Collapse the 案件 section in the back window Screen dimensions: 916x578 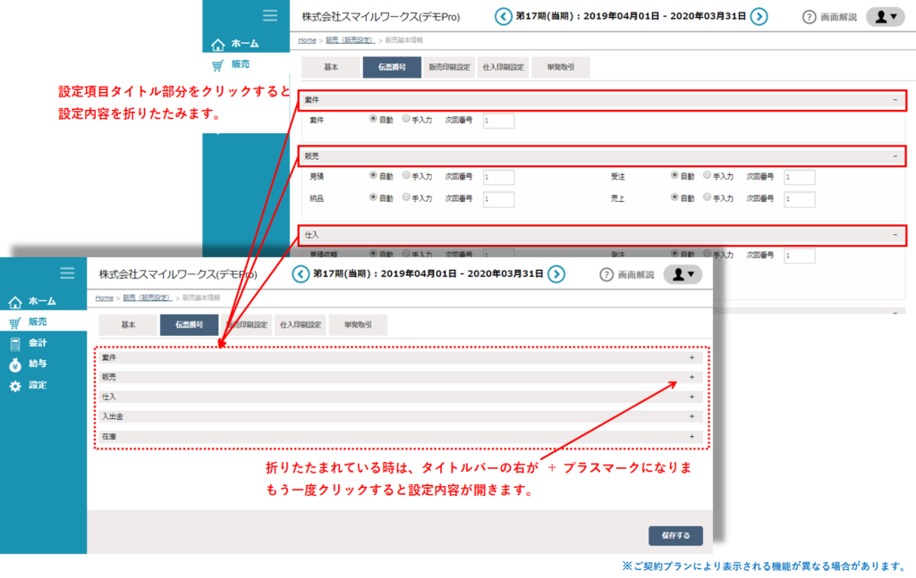tap(602, 100)
